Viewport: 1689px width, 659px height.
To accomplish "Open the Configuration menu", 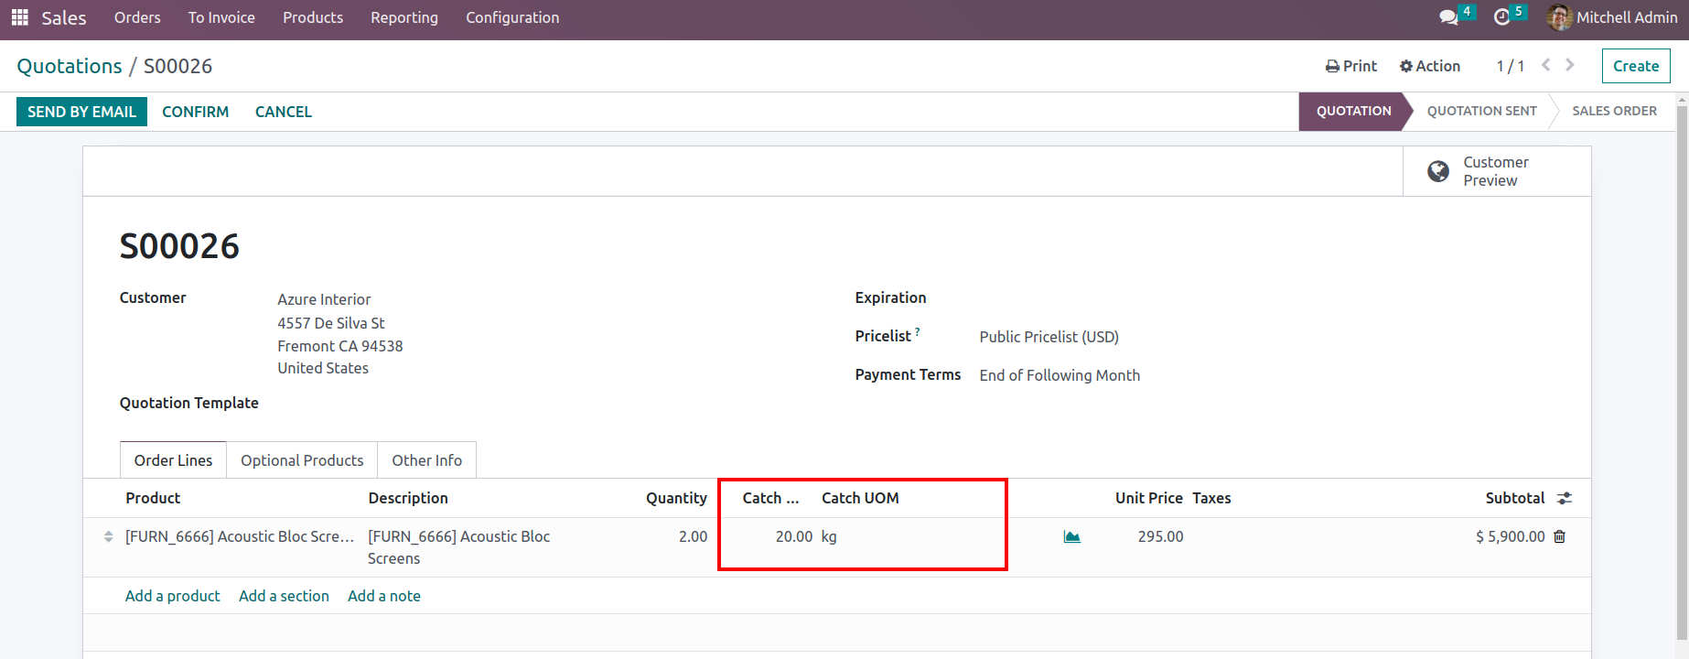I will pyautogui.click(x=512, y=17).
